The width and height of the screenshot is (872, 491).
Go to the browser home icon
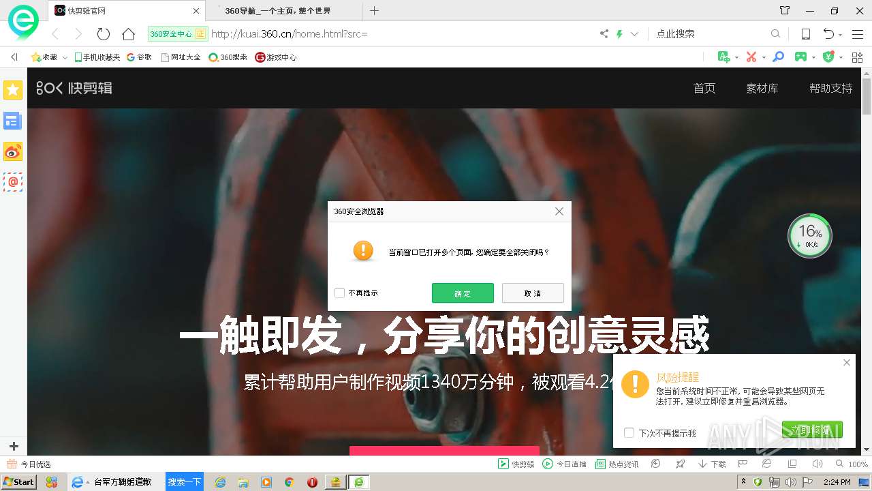tap(128, 34)
